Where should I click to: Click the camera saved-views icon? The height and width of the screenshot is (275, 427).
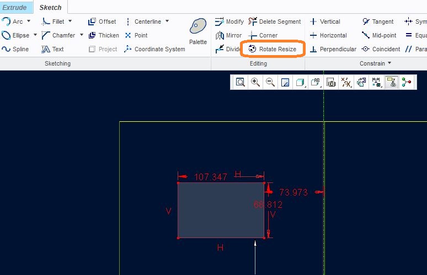click(x=330, y=82)
